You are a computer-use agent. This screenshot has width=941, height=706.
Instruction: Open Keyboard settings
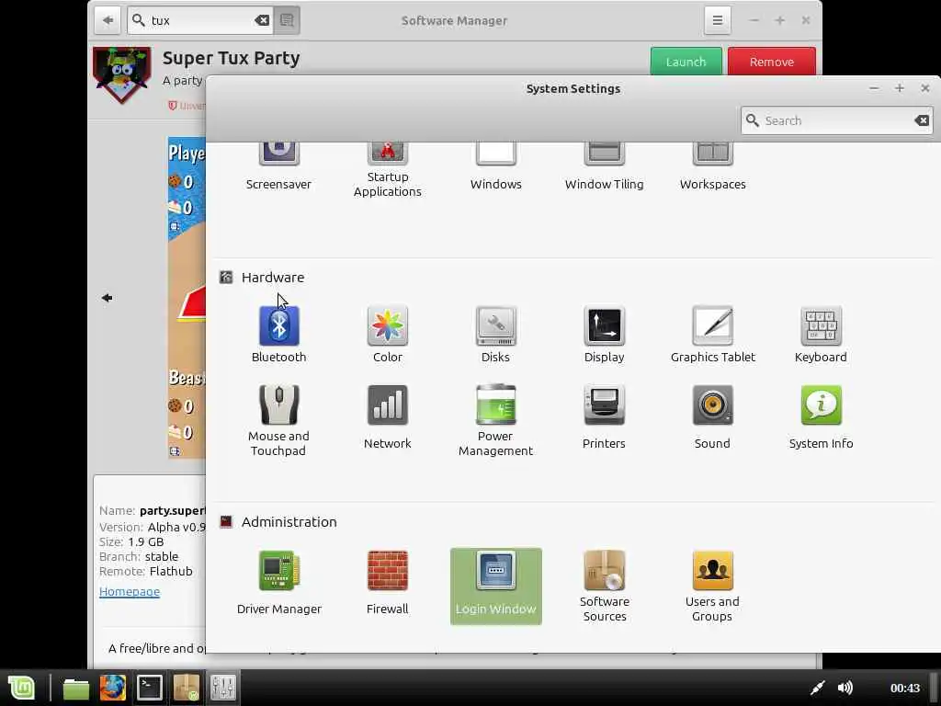(821, 335)
